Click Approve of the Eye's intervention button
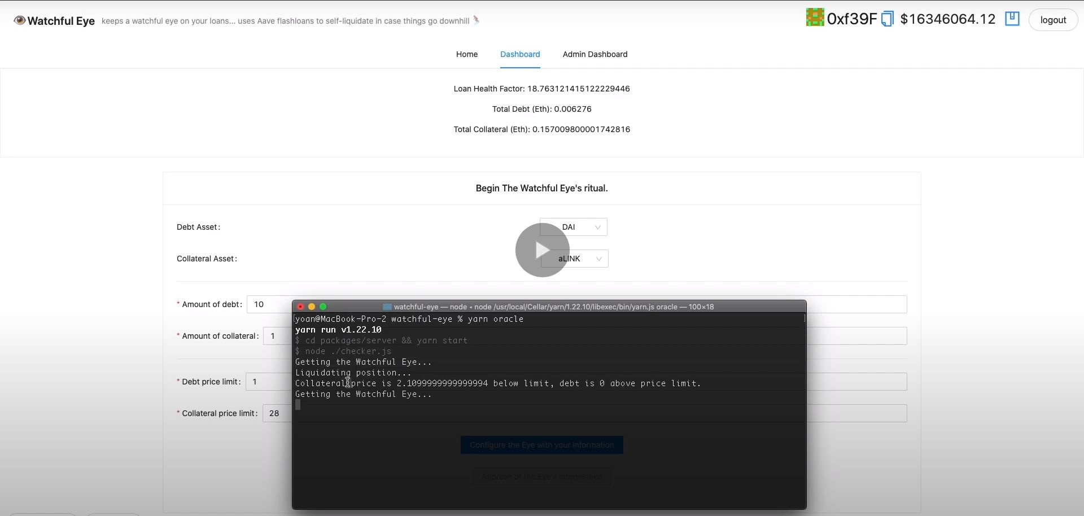This screenshot has height=516, width=1084. [542, 476]
